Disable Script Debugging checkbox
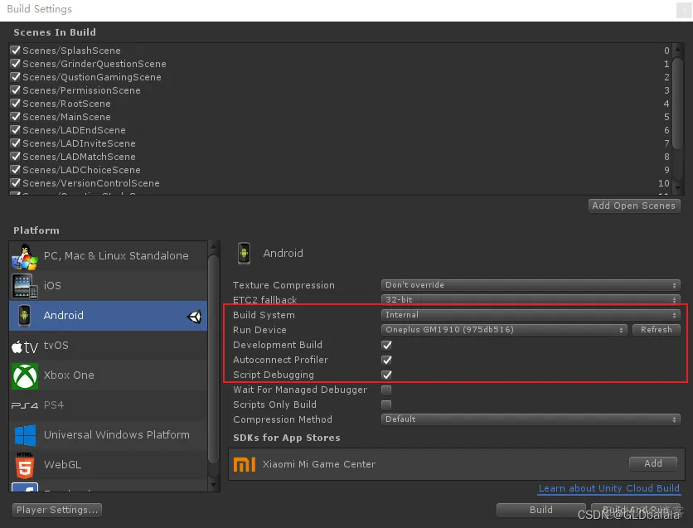693x528 pixels. point(387,375)
